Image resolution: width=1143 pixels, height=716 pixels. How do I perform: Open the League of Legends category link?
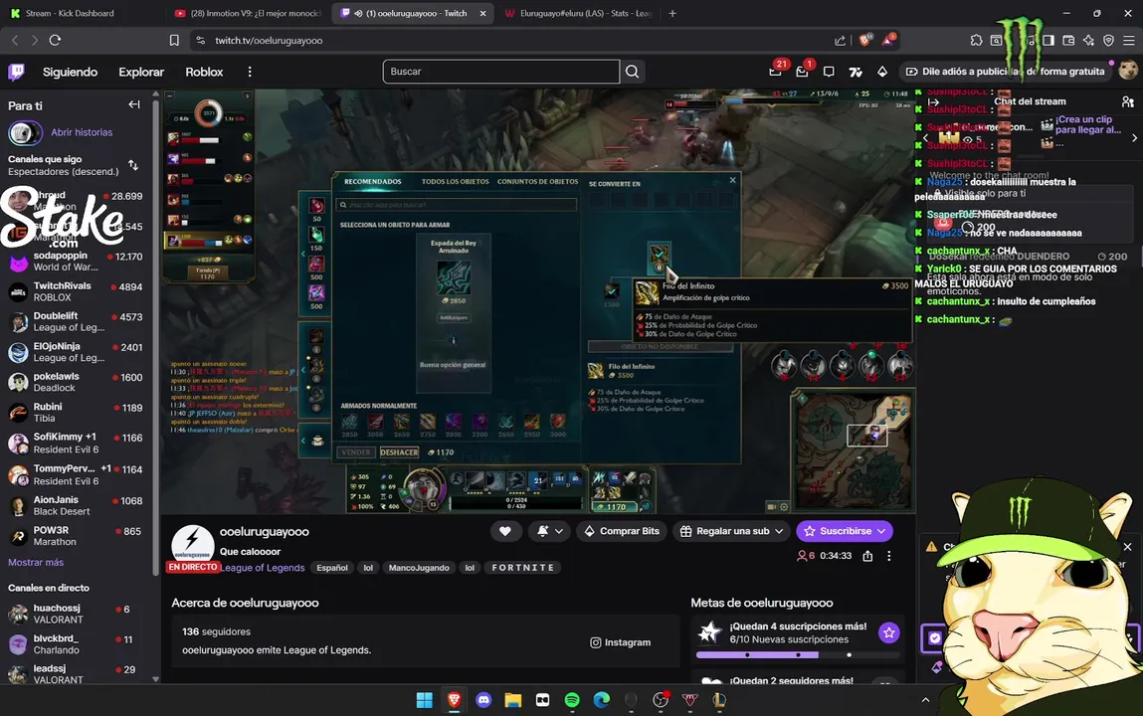pos(263,568)
